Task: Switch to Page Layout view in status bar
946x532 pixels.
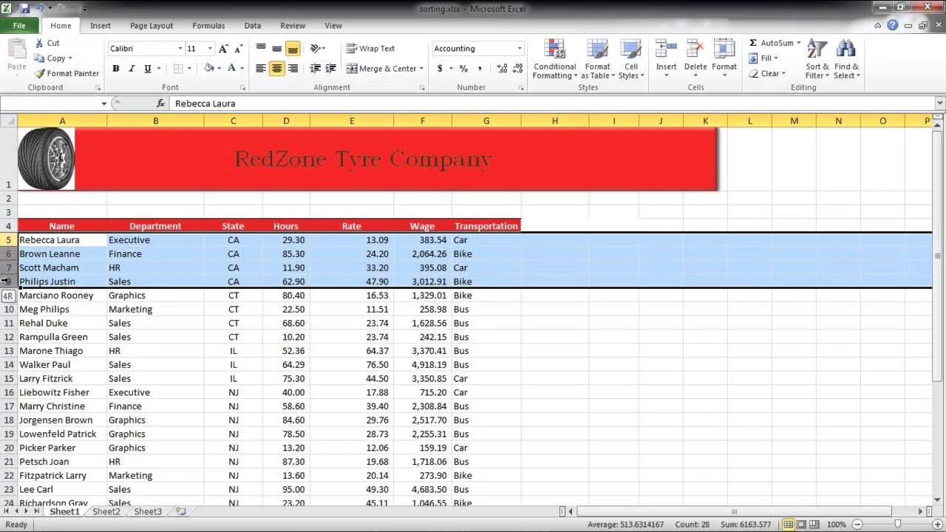Action: coord(801,525)
